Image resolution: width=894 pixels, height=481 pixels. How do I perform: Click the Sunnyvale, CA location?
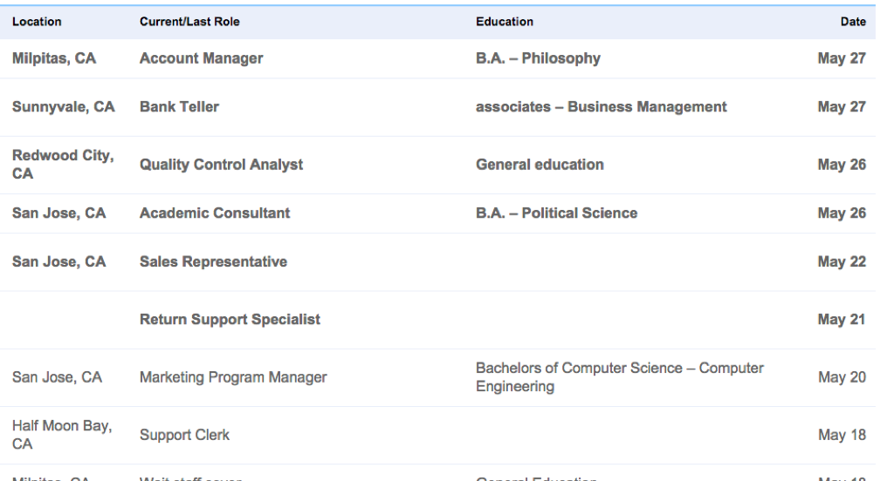click(63, 107)
